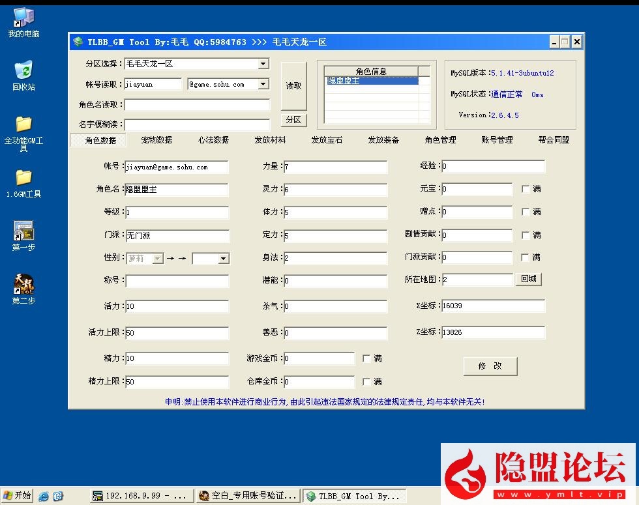The width and height of the screenshot is (639, 505).
Task: Click the quick launch icon right of Internet Explorer
Action: pos(58,496)
